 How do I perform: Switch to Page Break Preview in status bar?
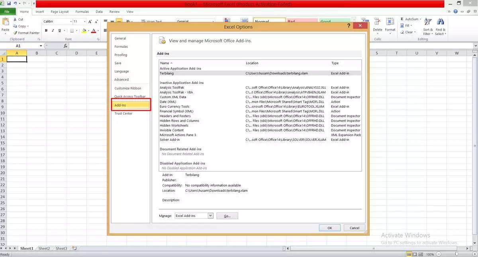tap(421, 254)
